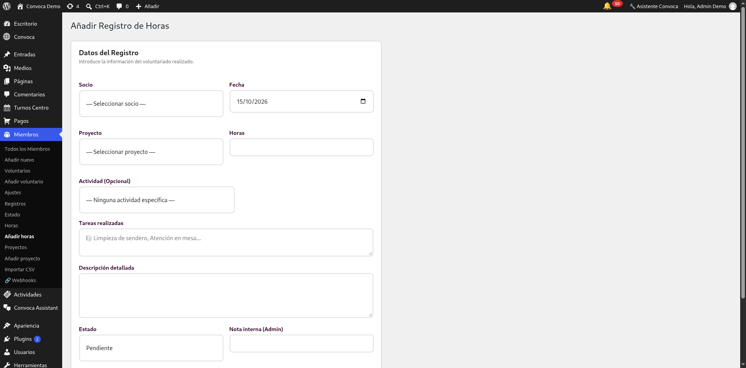Click the Horas input field
The image size is (746, 368).
click(x=302, y=147)
